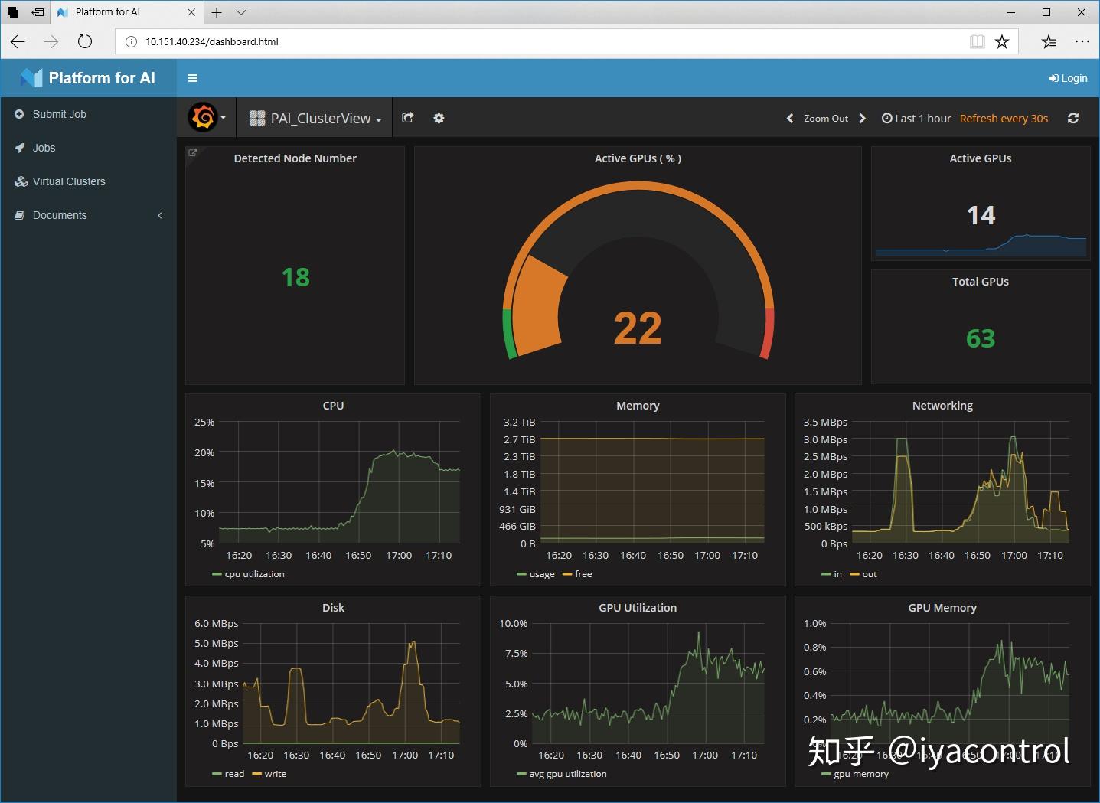Expand the Documents sidebar menu
The height and width of the screenshot is (803, 1100).
click(x=60, y=215)
